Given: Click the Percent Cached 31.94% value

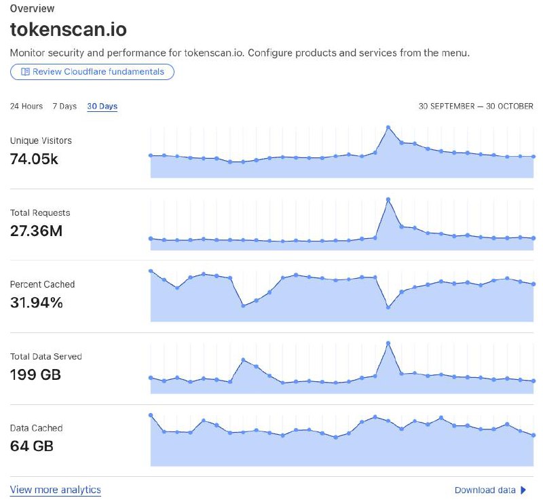Looking at the screenshot, I should coord(37,303).
